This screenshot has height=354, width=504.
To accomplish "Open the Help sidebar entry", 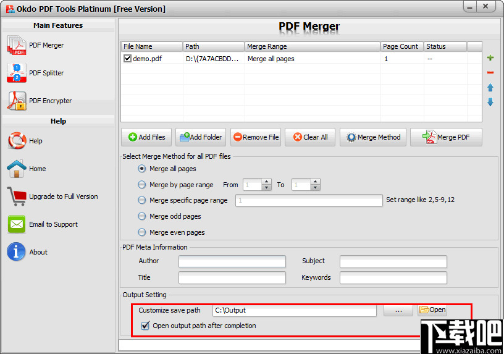I will pyautogui.click(x=36, y=141).
